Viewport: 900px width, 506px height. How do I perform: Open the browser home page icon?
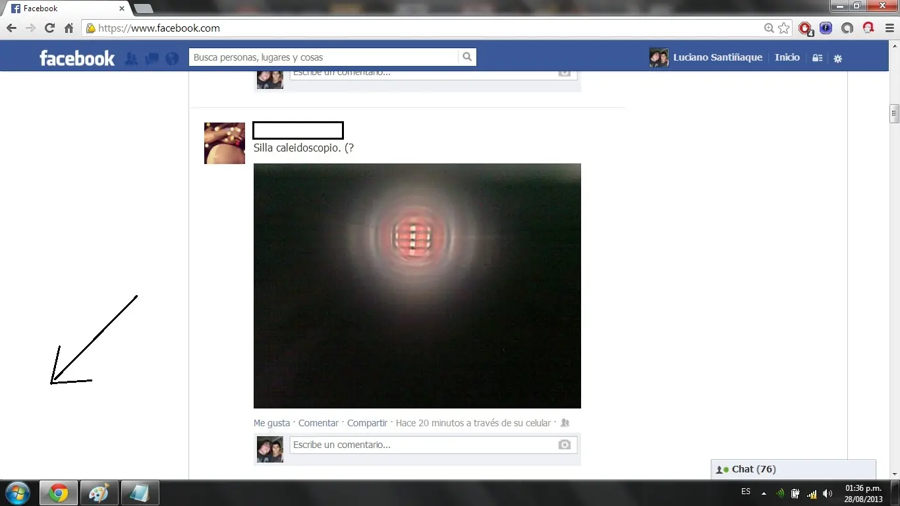pyautogui.click(x=69, y=28)
